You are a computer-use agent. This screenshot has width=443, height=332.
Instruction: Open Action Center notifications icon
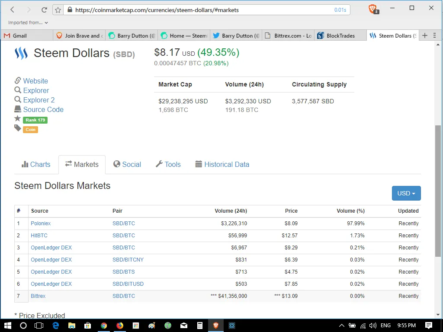pyautogui.click(x=429, y=326)
